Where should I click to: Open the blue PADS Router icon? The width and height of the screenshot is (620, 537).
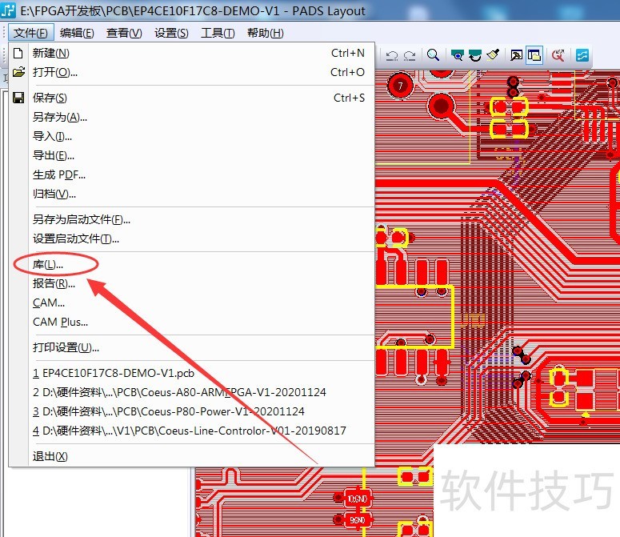(582, 55)
